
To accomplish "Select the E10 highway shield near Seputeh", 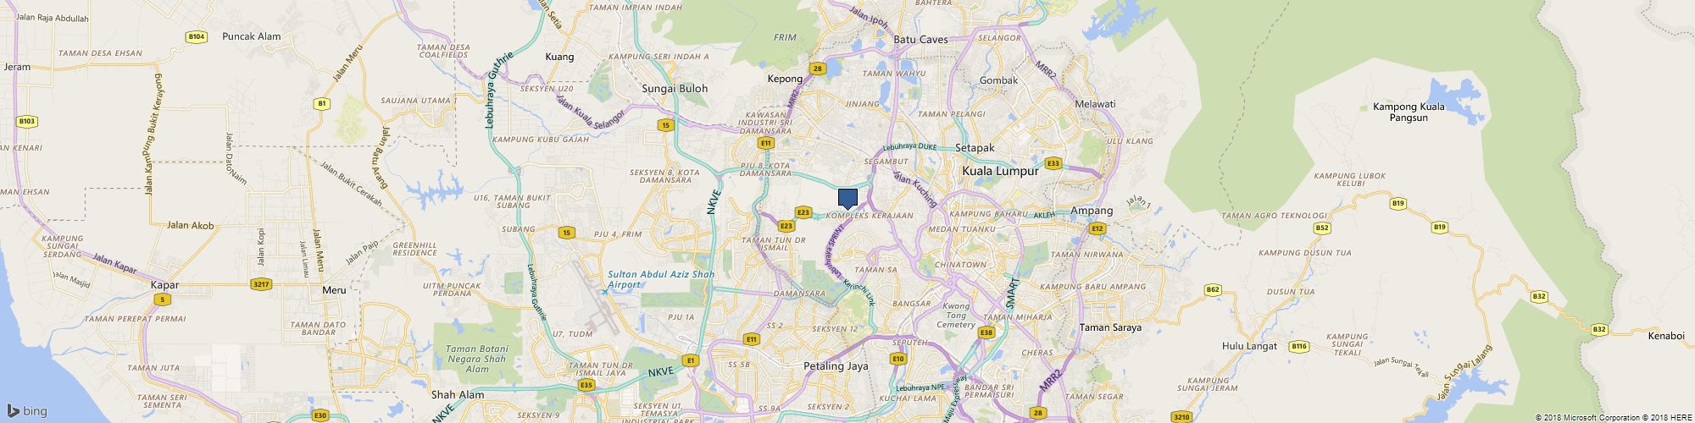I will 898,359.
